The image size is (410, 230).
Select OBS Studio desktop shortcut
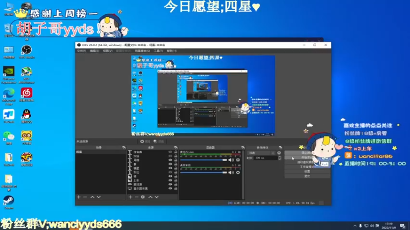pyautogui.click(x=27, y=52)
